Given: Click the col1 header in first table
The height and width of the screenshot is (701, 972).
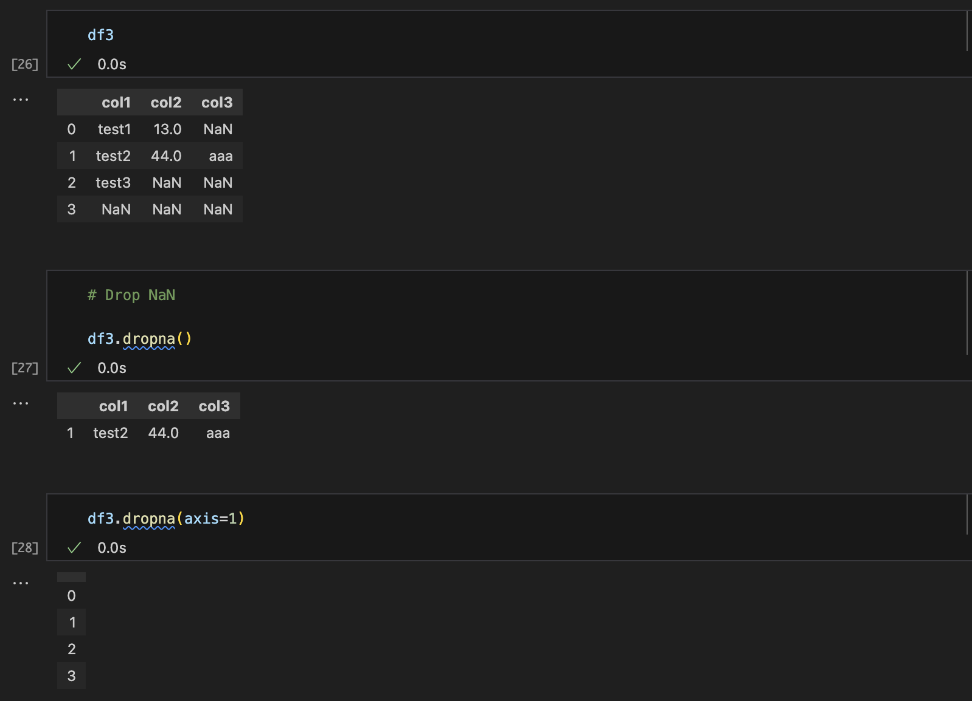Looking at the screenshot, I should coord(116,103).
